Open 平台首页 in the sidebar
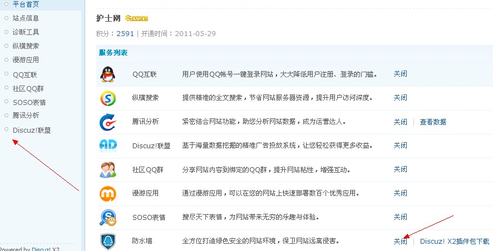493x251 pixels. pos(26,4)
